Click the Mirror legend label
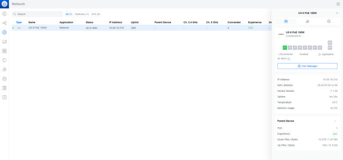343x160 pixels. click(283, 59)
